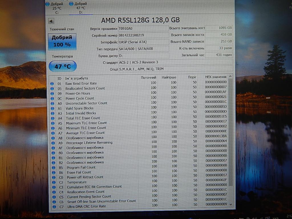
Task: Click the HEX-значення column header
Action: (216, 77)
